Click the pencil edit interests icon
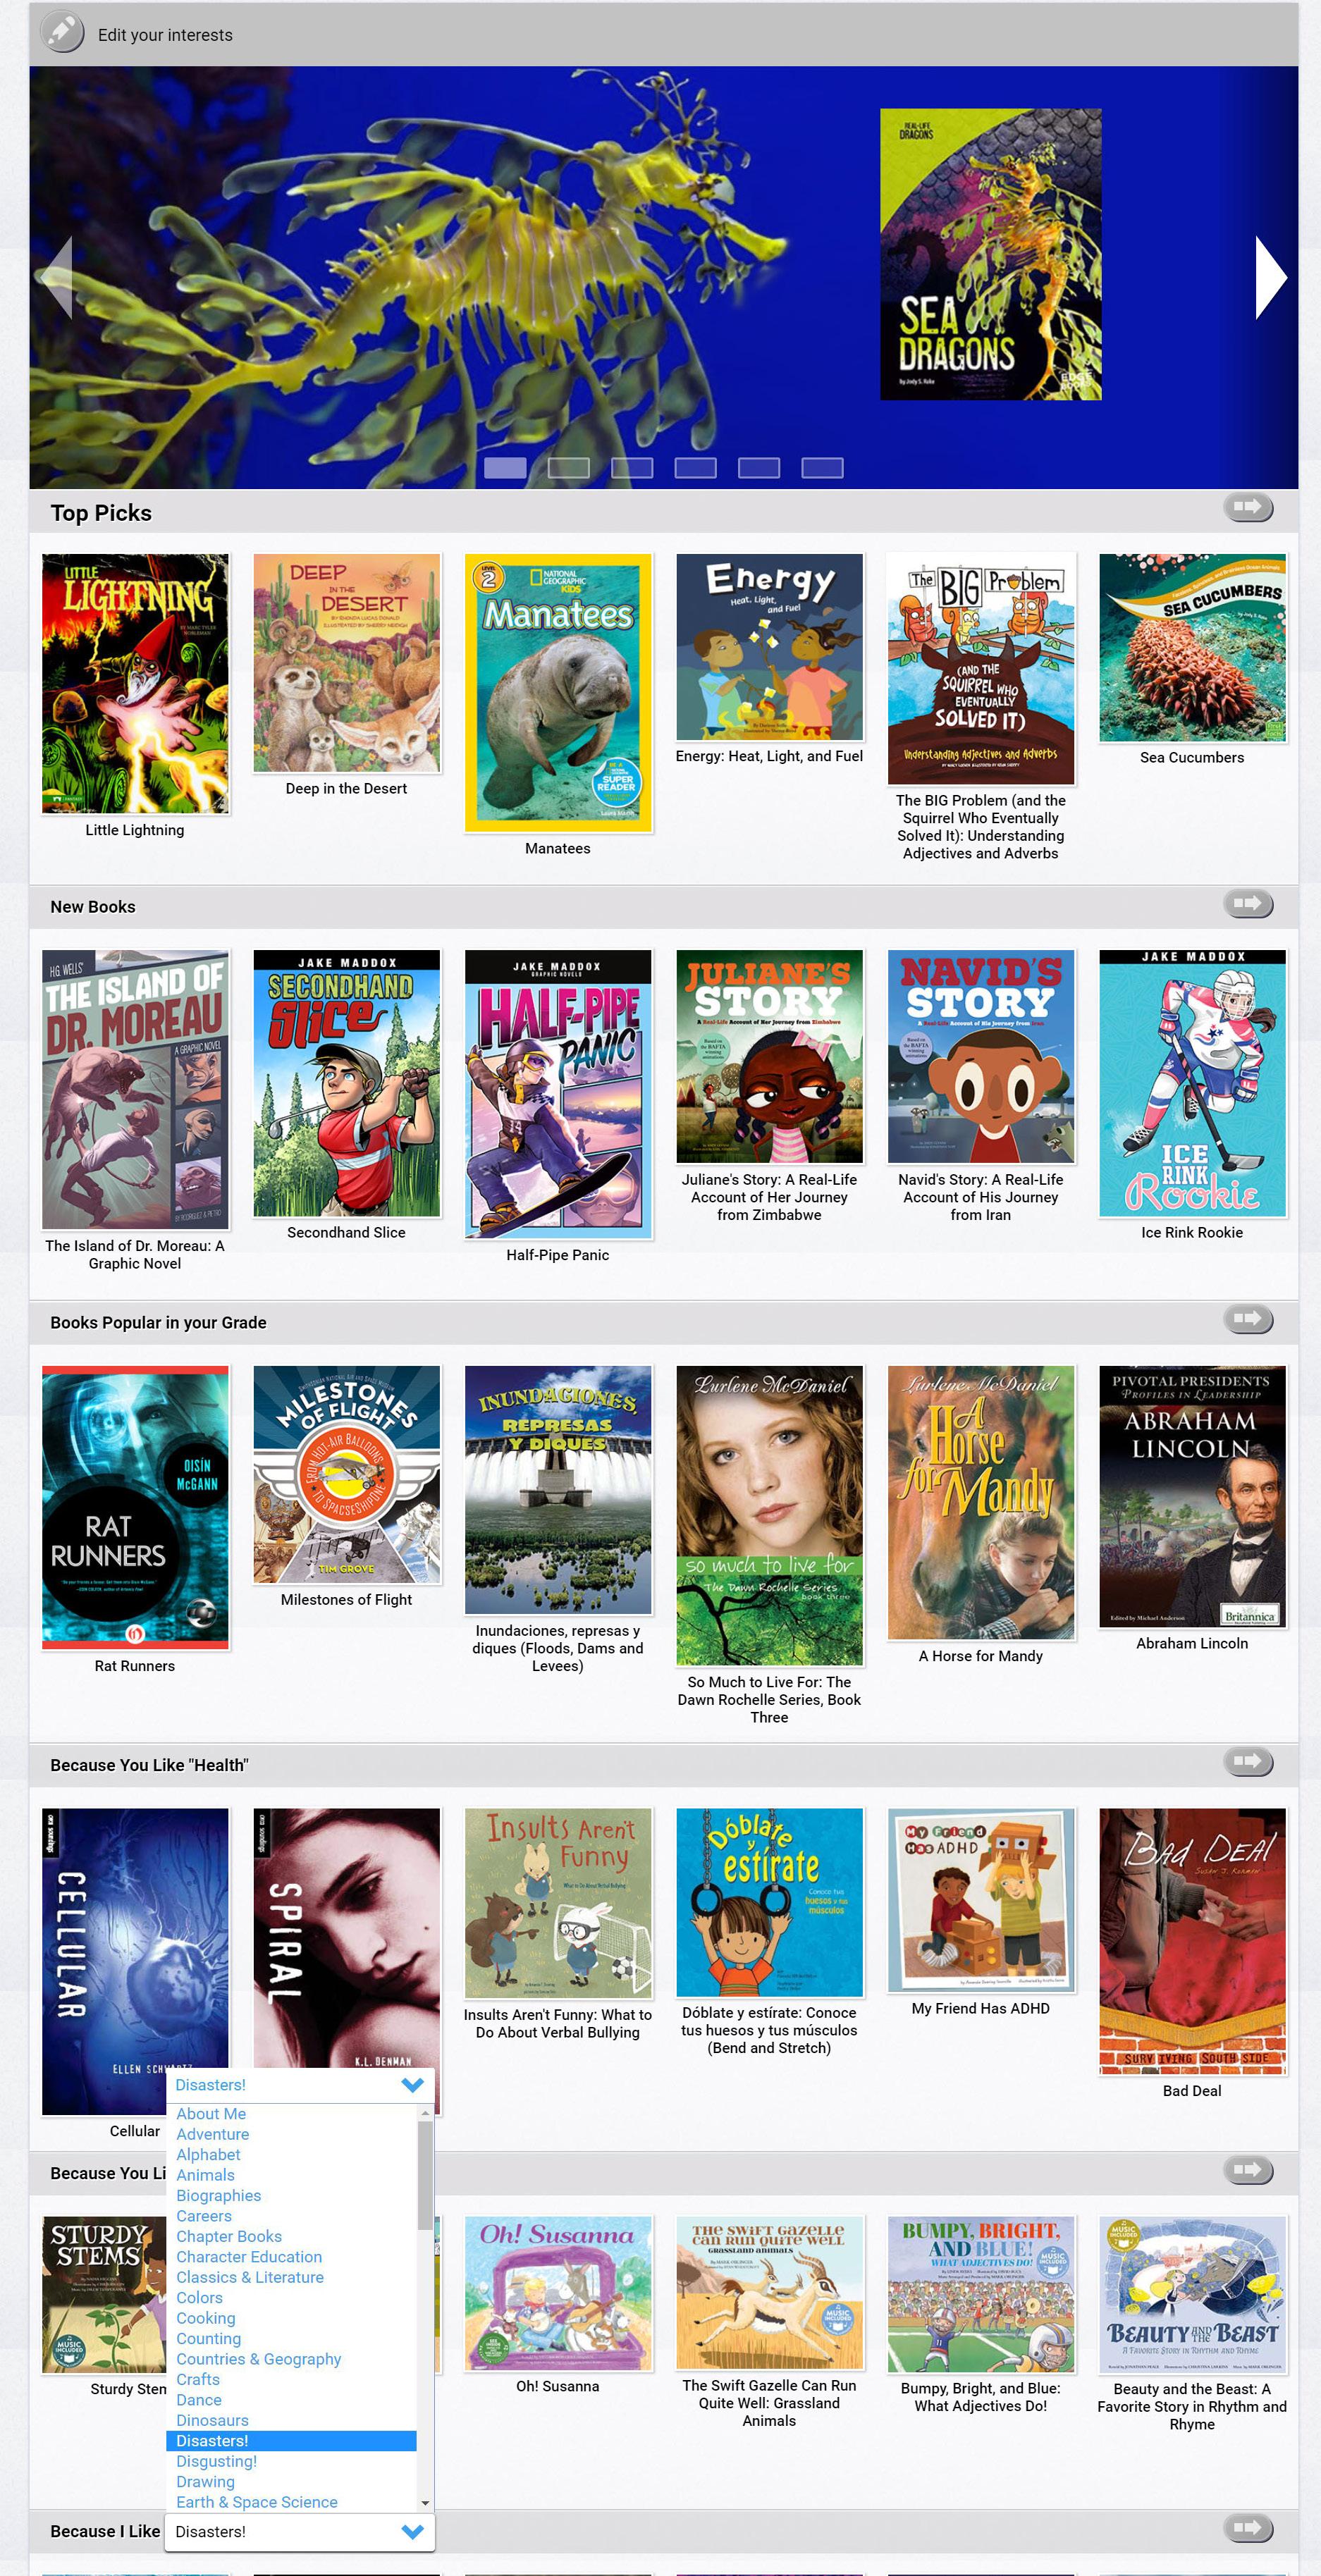 62,32
